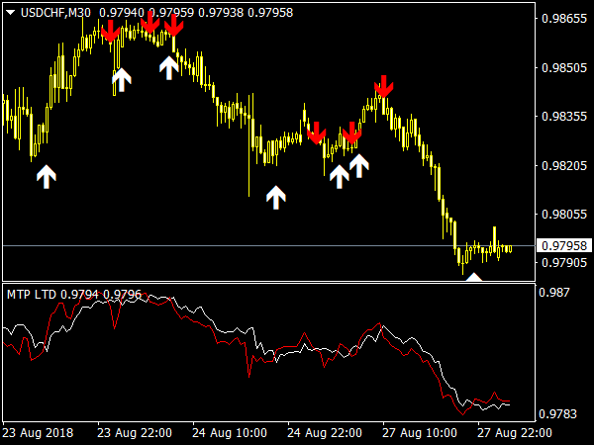594x445 pixels.
Task: Click the 23 Aug 22:00 time label
Action: click(135, 432)
